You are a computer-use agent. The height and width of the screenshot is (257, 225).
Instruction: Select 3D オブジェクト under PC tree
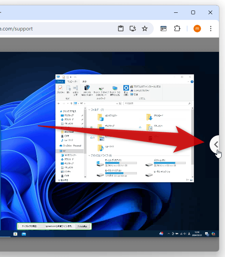click(x=69, y=155)
